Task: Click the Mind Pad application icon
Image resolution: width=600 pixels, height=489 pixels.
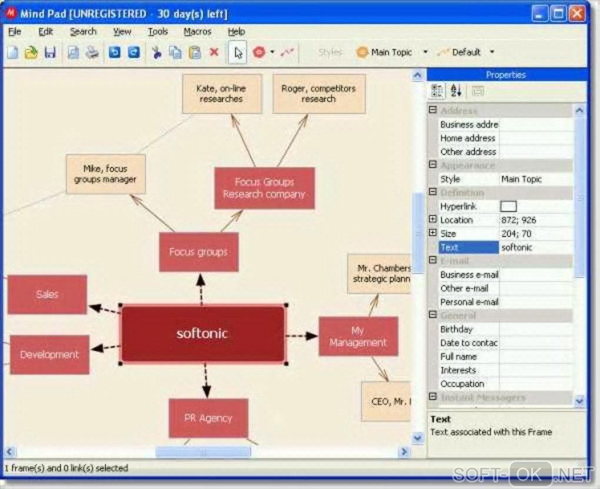Action: pos(11,14)
